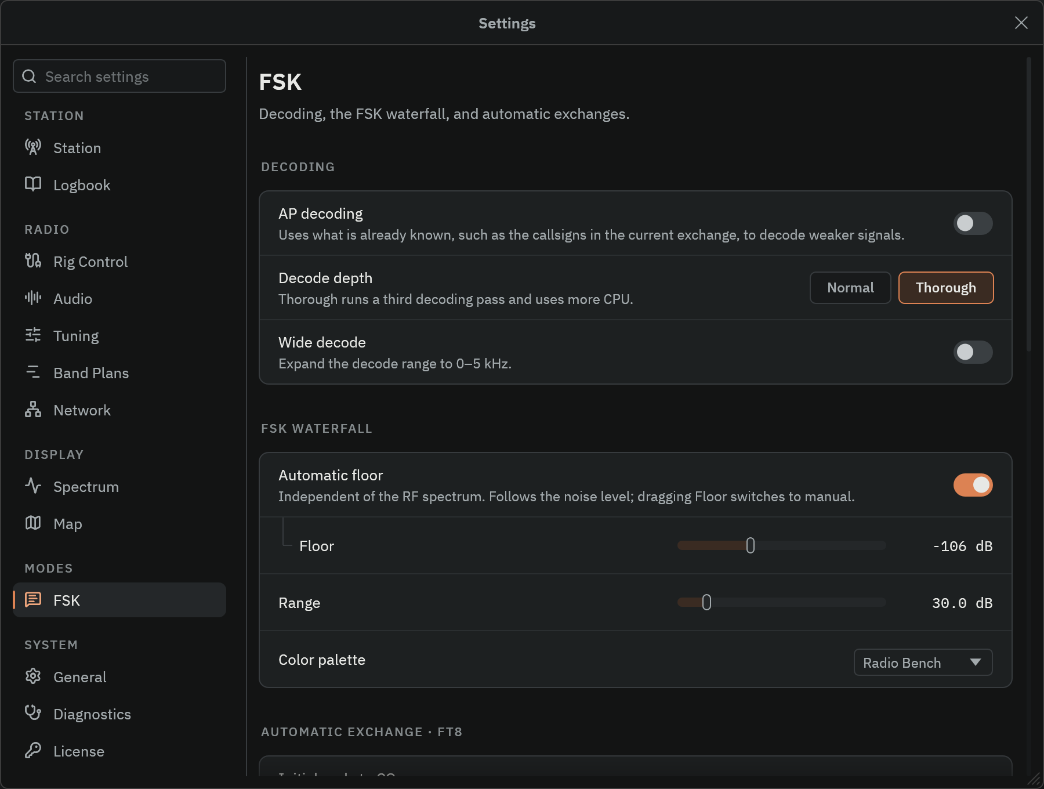Click the Band Plans icon
The height and width of the screenshot is (789, 1044).
[x=33, y=372]
